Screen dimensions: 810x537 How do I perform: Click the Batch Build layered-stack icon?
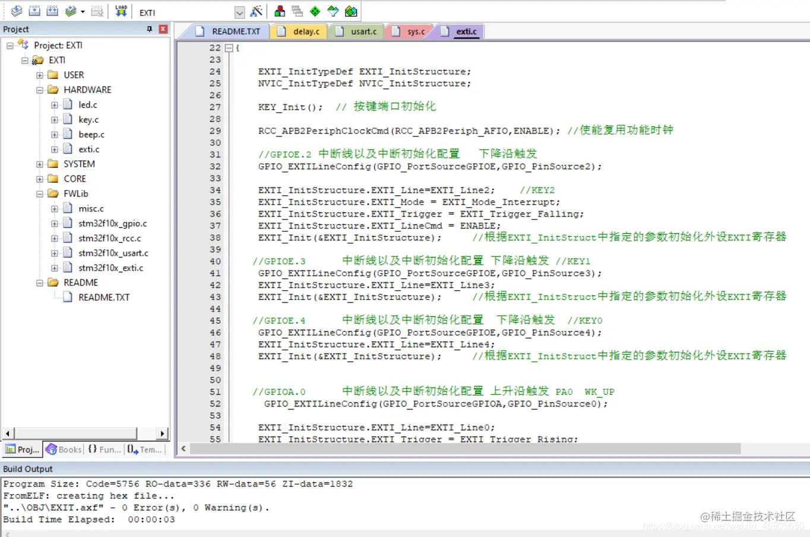[71, 11]
